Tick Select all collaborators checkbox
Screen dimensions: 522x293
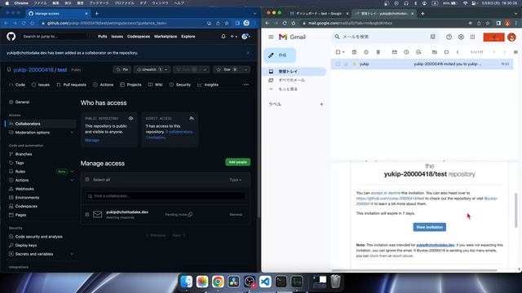click(x=87, y=179)
